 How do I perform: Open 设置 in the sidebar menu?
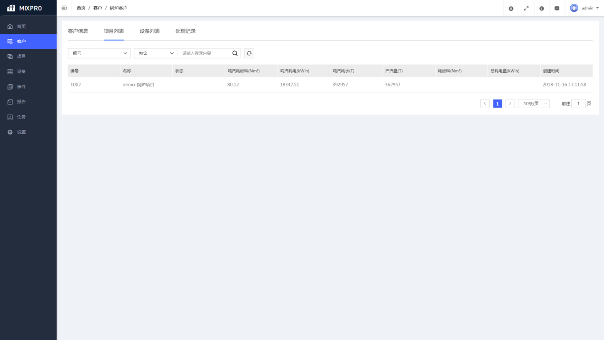(x=21, y=132)
